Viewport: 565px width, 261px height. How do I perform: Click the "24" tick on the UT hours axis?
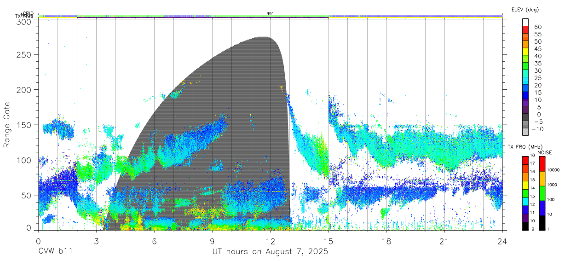click(502, 241)
